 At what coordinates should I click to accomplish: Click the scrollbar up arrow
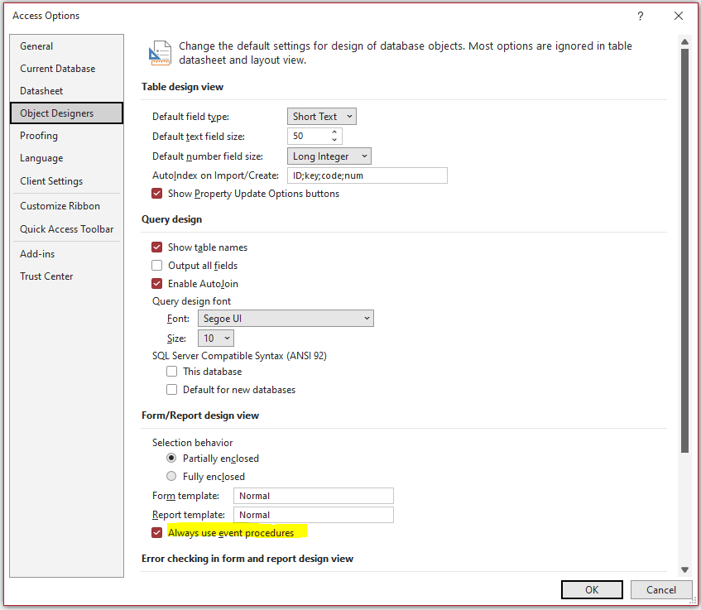pyautogui.click(x=684, y=41)
